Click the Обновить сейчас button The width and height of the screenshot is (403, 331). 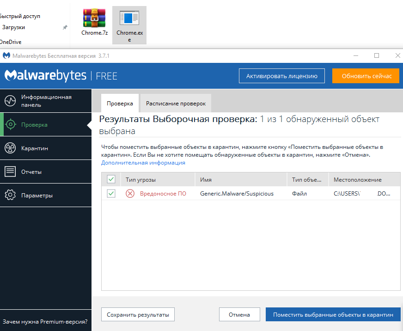coord(366,76)
